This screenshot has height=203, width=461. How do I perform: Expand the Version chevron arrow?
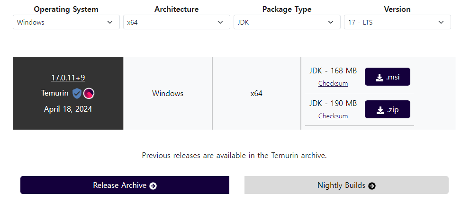441,22
